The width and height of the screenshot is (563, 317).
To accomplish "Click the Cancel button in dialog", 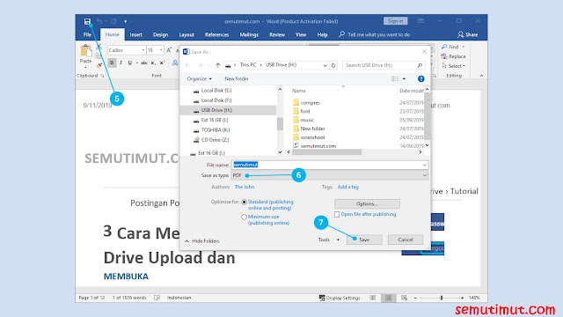I will (406, 240).
